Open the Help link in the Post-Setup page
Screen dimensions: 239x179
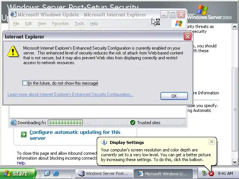tap(21, 163)
